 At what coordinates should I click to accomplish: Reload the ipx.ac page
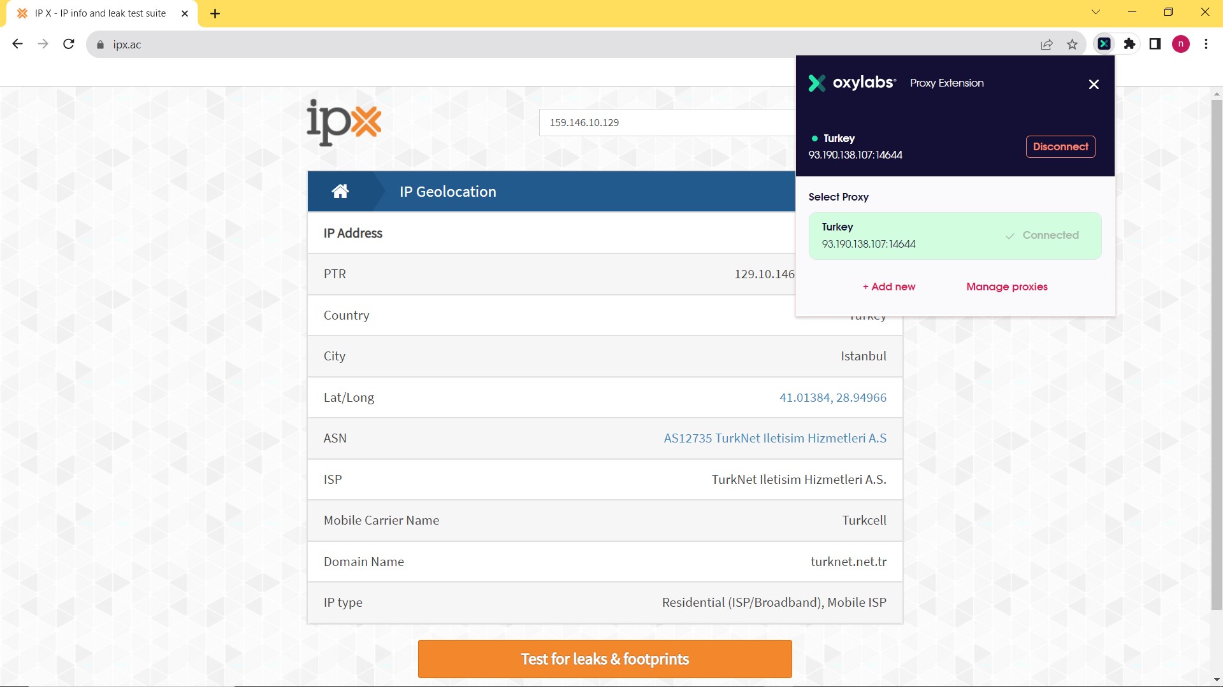69,44
